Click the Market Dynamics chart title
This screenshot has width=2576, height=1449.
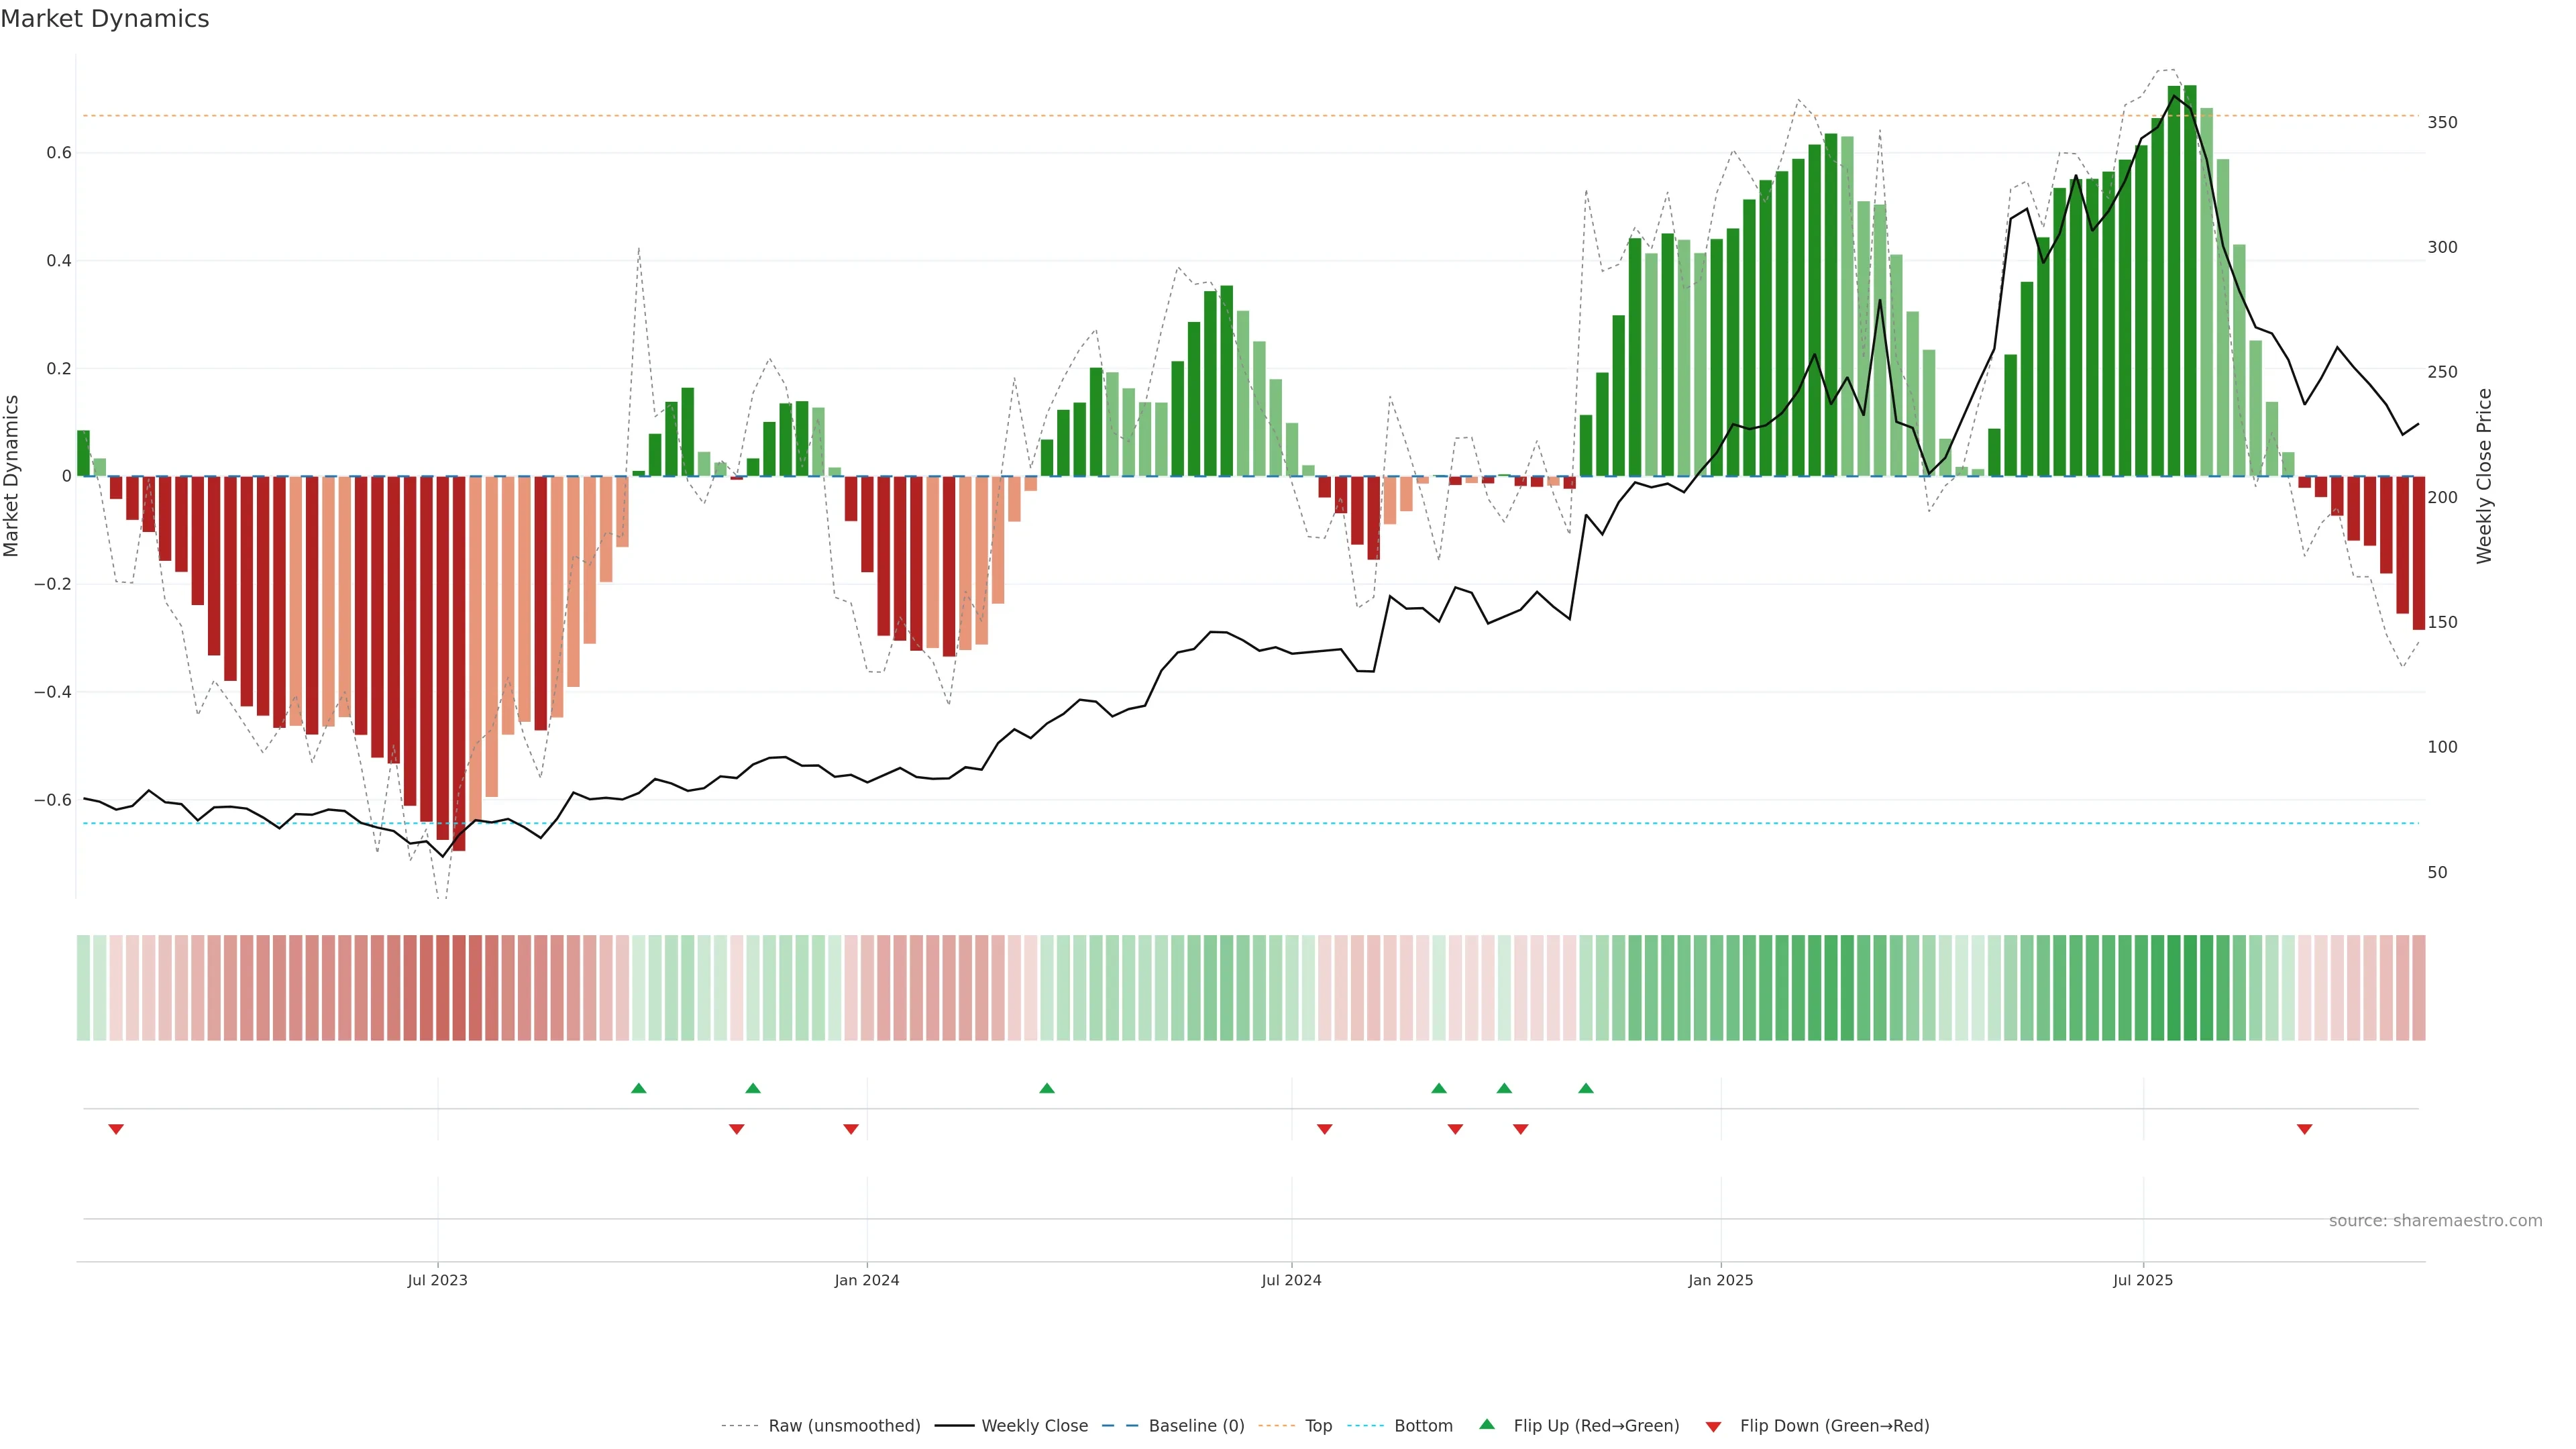click(105, 19)
